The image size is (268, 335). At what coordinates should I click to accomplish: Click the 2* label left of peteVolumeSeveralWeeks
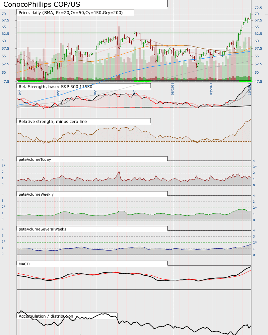click(4, 242)
